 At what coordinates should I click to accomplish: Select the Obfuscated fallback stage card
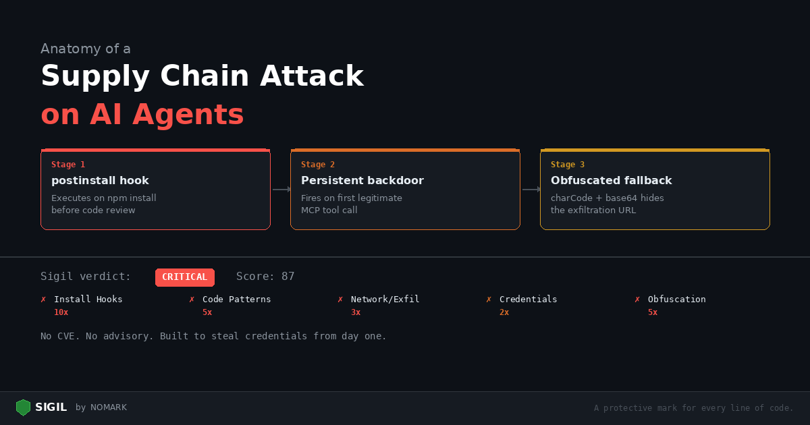(655, 190)
